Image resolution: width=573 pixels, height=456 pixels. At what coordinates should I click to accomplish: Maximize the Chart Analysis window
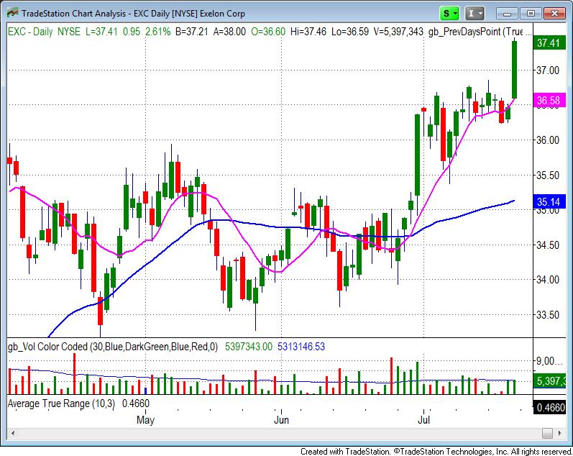click(x=531, y=13)
